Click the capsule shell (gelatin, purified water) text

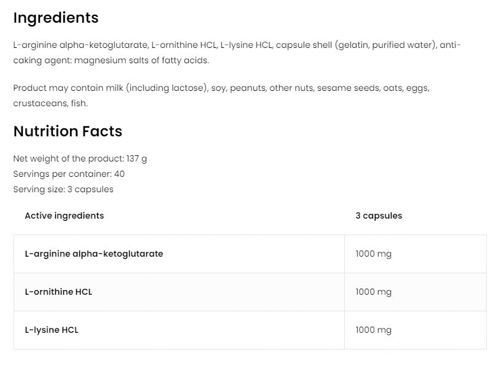point(356,45)
